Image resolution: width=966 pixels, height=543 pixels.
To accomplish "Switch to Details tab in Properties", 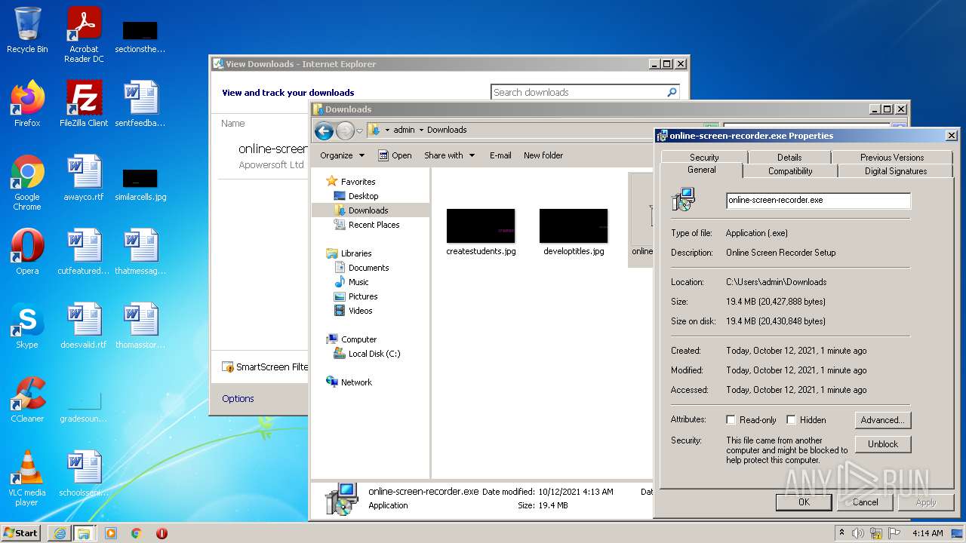I will click(789, 157).
